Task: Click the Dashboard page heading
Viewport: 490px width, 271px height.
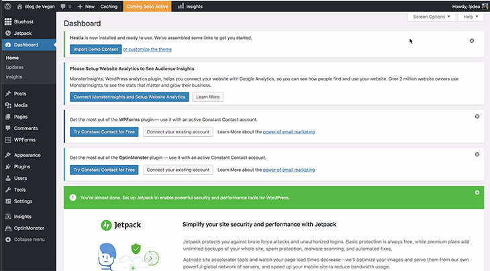Action: point(82,23)
